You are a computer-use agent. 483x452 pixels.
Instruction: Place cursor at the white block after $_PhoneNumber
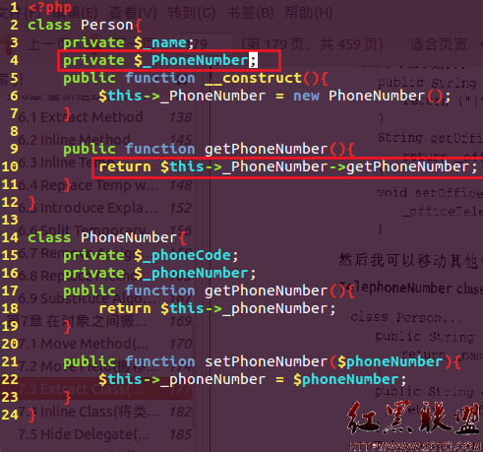253,60
